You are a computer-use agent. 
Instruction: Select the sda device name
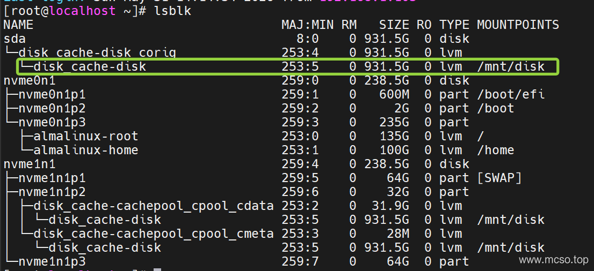point(15,39)
